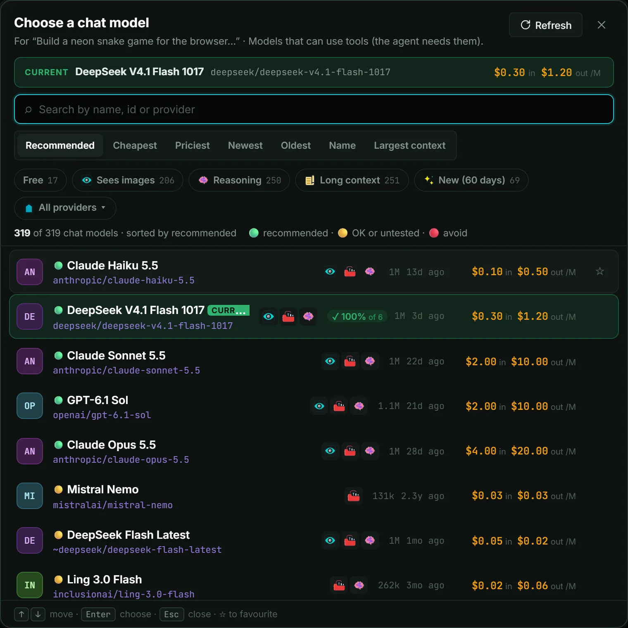This screenshot has height=628, width=628.
Task: Sort by Largest context
Action: (410, 145)
